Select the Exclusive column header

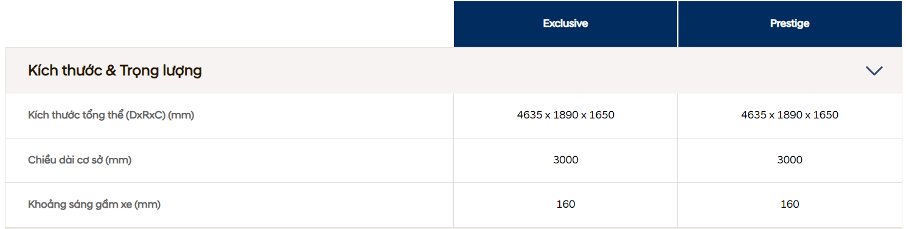565,24
